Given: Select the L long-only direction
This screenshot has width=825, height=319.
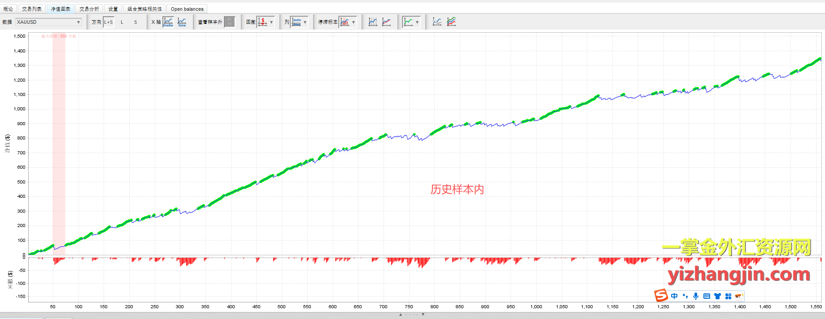Looking at the screenshot, I should (x=122, y=22).
